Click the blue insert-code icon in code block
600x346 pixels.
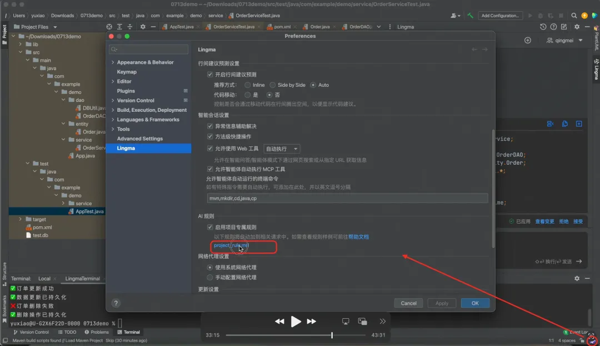[x=550, y=123]
